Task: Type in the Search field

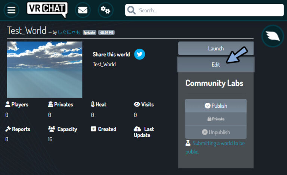Action: coord(209,10)
